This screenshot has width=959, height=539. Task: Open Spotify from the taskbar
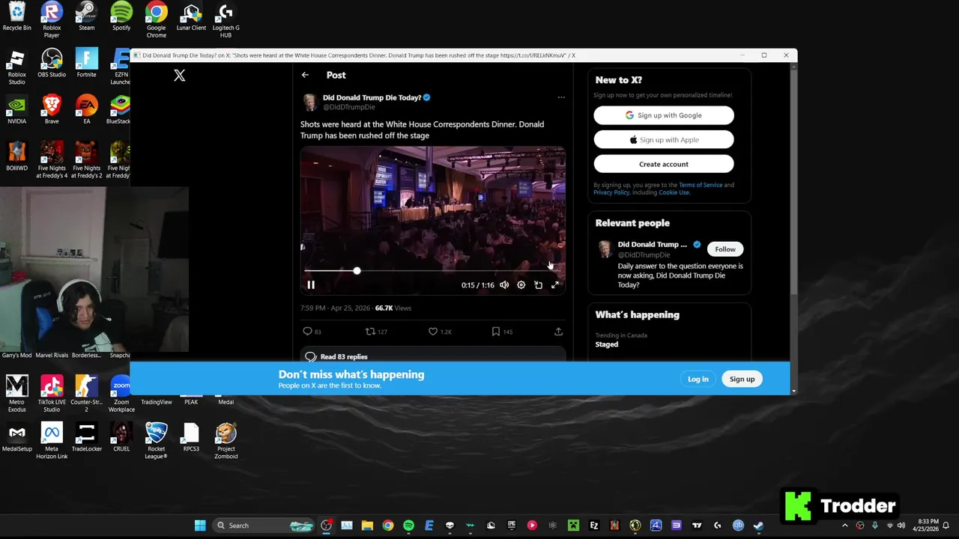pos(408,526)
